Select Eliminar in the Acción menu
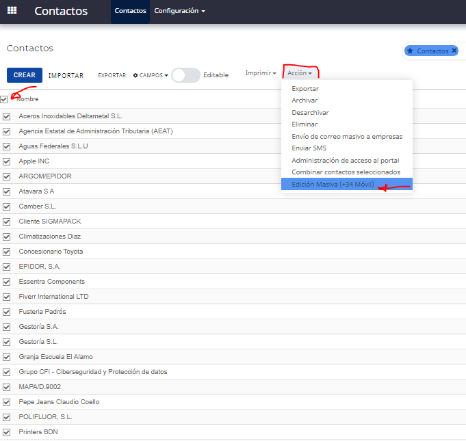 click(x=305, y=124)
